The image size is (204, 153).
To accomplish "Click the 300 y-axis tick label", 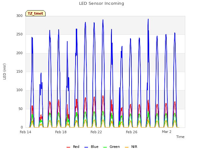I will tap(19, 16).
